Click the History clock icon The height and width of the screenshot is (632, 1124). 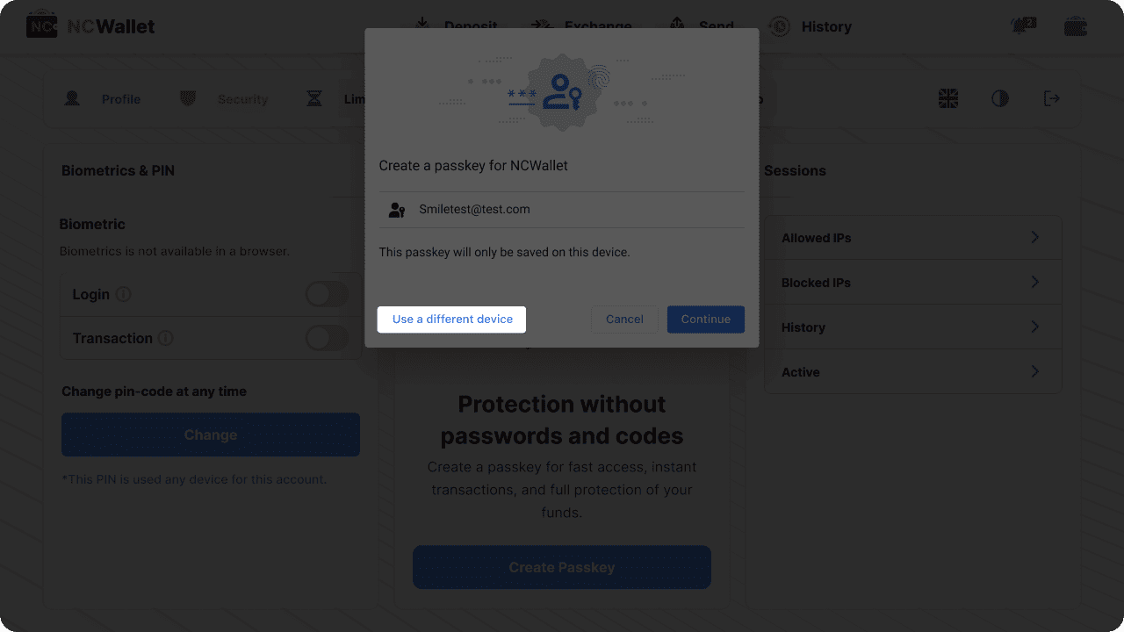point(779,26)
